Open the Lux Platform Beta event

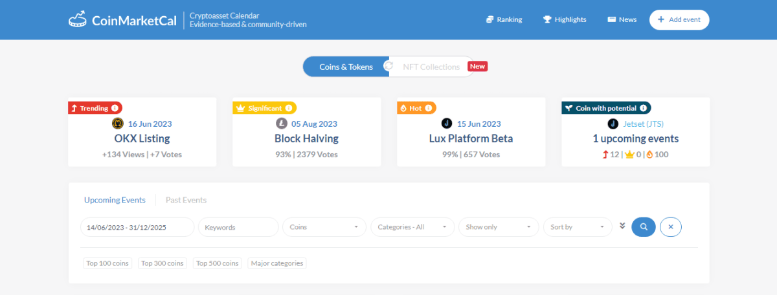click(471, 138)
